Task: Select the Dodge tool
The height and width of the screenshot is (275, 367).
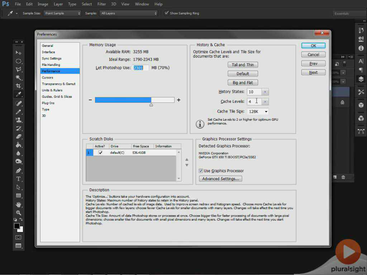Action: click(x=18, y=161)
